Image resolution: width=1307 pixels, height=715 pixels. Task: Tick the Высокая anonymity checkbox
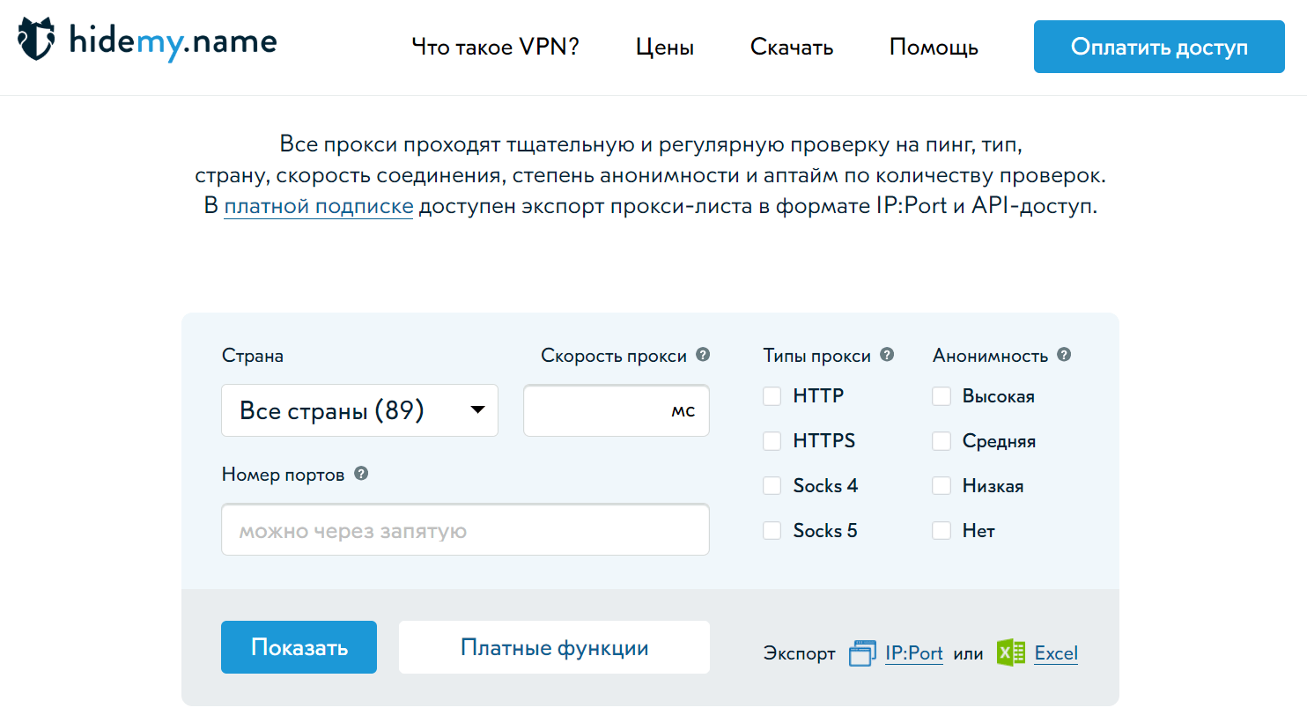[941, 396]
